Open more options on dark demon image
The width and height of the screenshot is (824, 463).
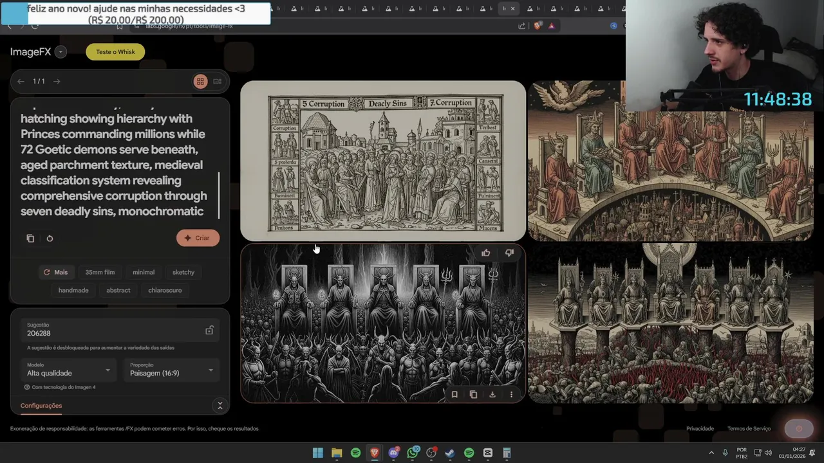(x=511, y=394)
